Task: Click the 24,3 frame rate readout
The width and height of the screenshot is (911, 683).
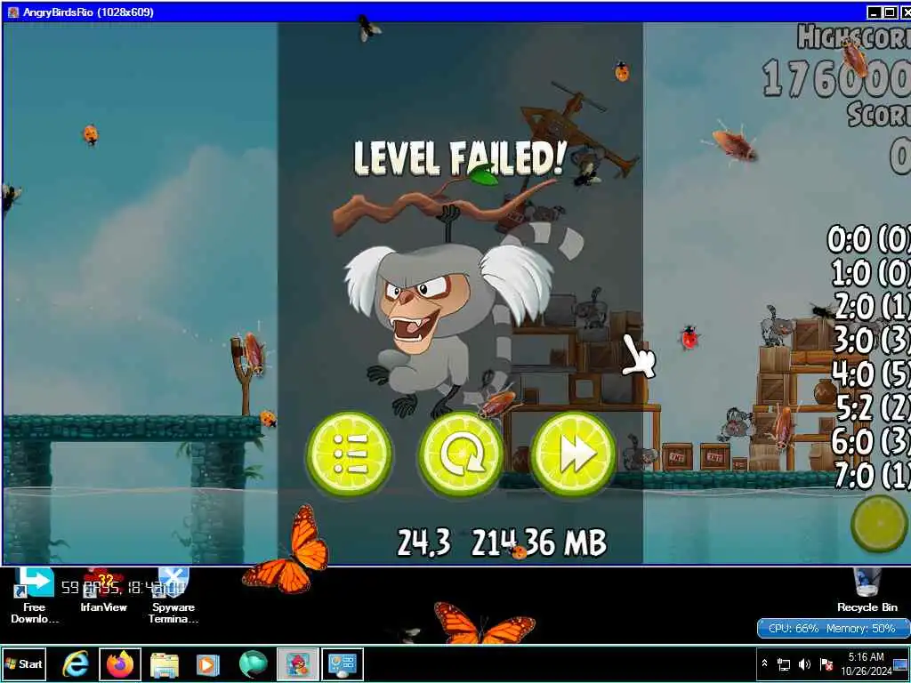Action: click(x=424, y=542)
